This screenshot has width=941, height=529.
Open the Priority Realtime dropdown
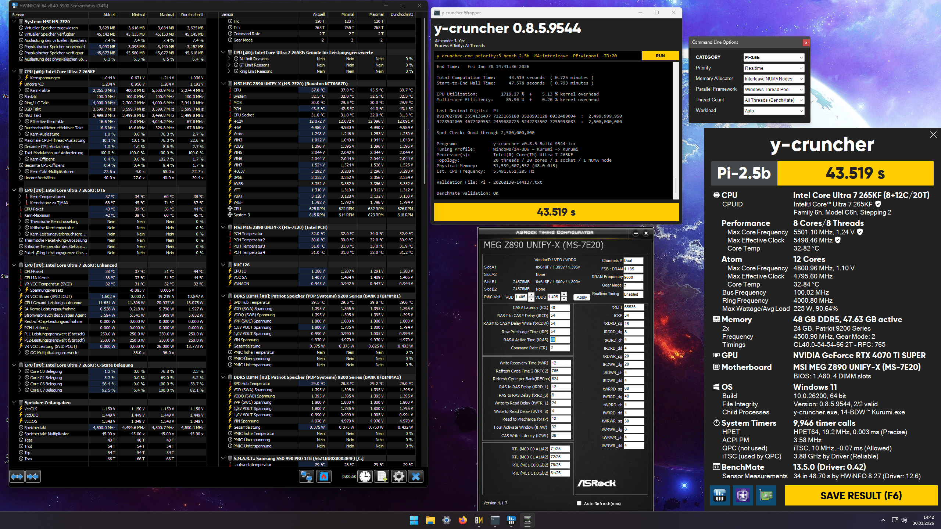(773, 68)
